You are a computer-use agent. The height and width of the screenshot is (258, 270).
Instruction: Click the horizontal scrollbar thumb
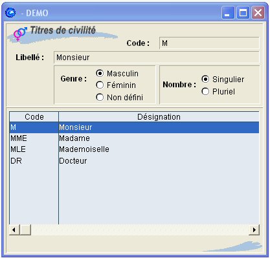25,230
